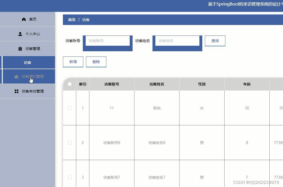The height and width of the screenshot is (187, 283).
Task: Click the grid icon beside 访客来访管理
Action: pyautogui.click(x=17, y=91)
